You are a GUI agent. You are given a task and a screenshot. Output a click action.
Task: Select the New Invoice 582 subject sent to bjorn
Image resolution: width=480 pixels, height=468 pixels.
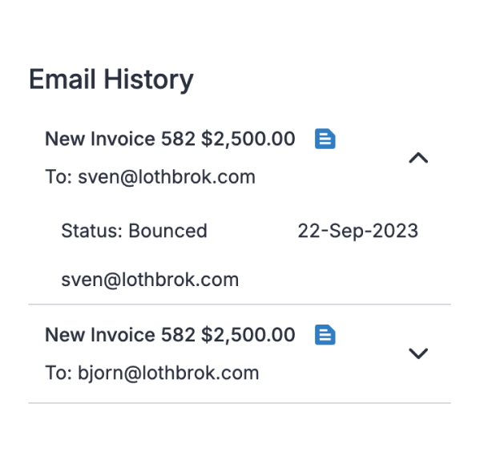click(170, 334)
